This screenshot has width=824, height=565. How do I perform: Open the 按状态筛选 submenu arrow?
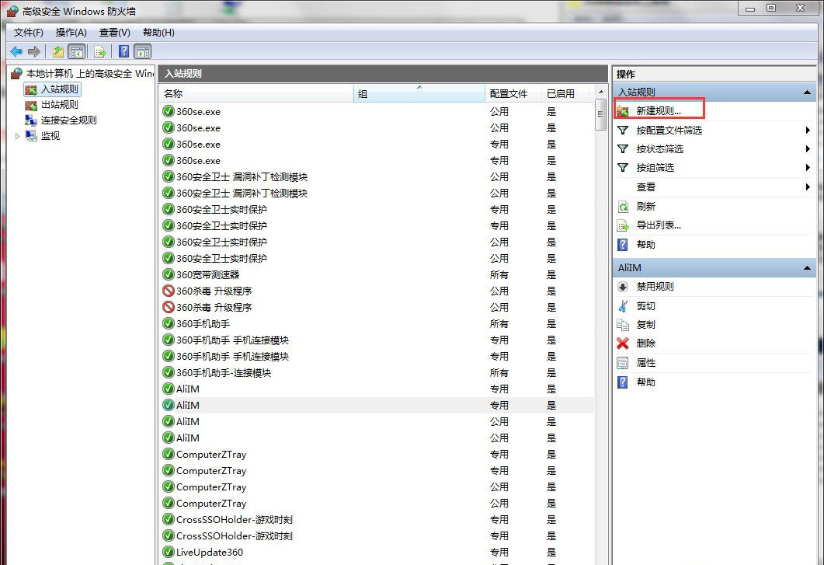tap(808, 149)
